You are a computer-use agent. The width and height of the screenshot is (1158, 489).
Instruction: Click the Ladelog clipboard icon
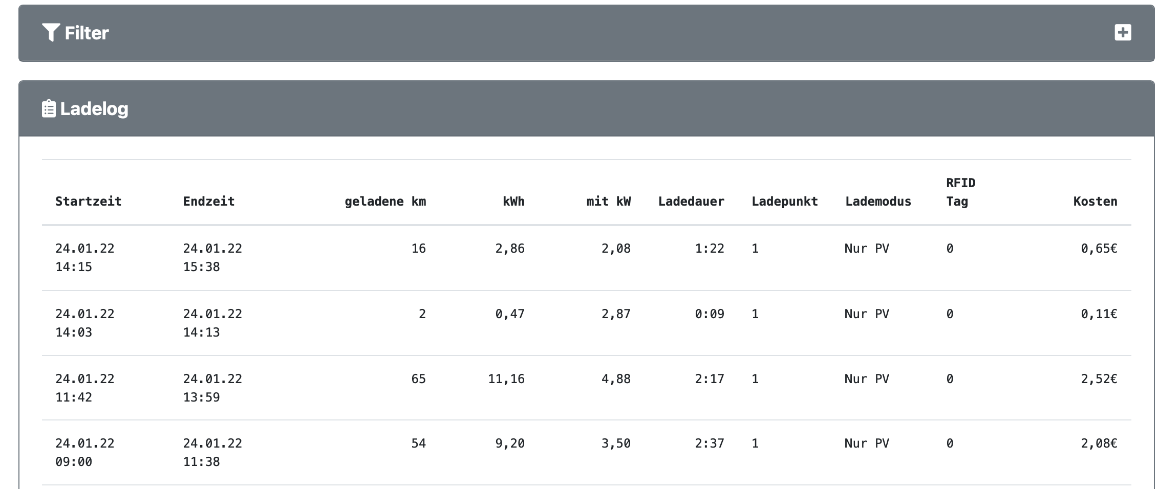pos(49,109)
